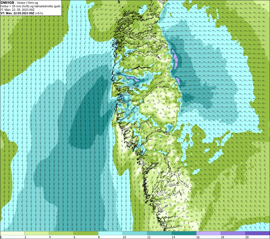The image size is (270, 239).
Task: Click the dark green 6–8 legend swatch
Action: [x=86, y=233]
